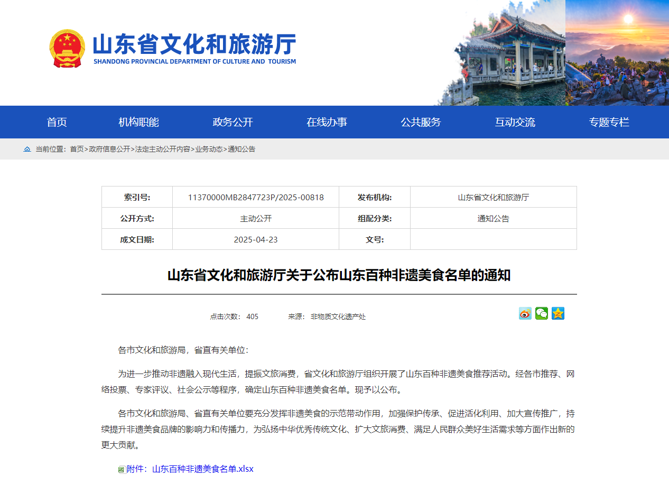Image resolution: width=669 pixels, height=485 pixels.
Task: Click the 成文日期 label cell
Action: [x=137, y=240]
